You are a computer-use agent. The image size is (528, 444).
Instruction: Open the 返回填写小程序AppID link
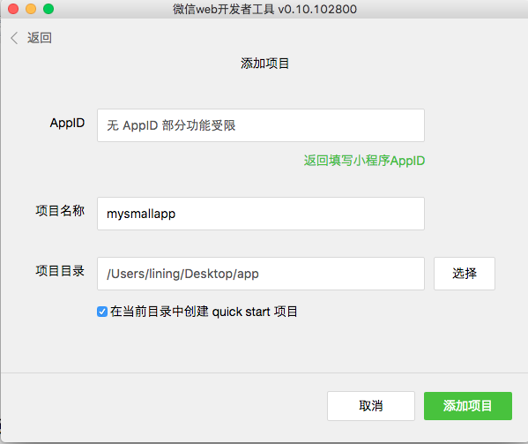point(364,161)
